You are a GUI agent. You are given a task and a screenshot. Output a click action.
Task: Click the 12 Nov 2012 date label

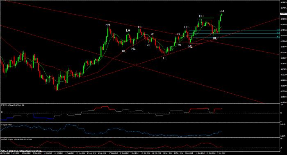point(167,153)
